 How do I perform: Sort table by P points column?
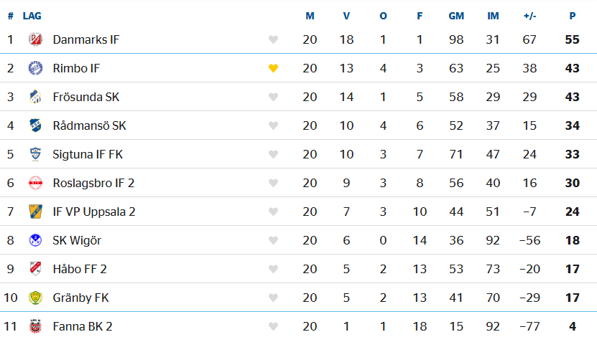[573, 16]
